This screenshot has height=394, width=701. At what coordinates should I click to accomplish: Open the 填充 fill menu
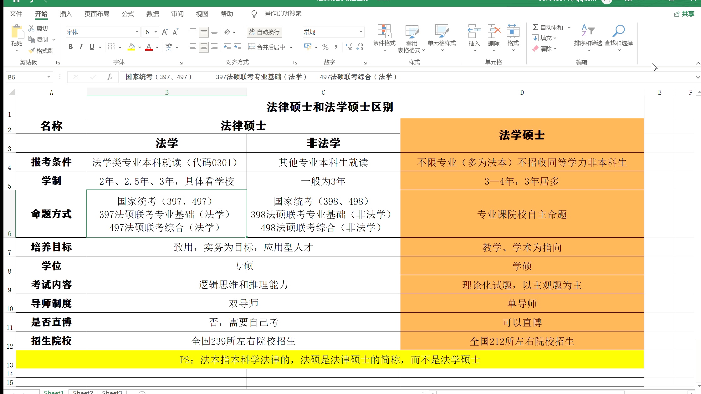tap(545, 38)
